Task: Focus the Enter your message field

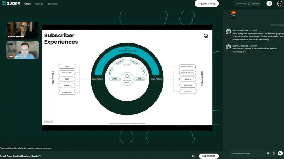Action: coord(247,154)
